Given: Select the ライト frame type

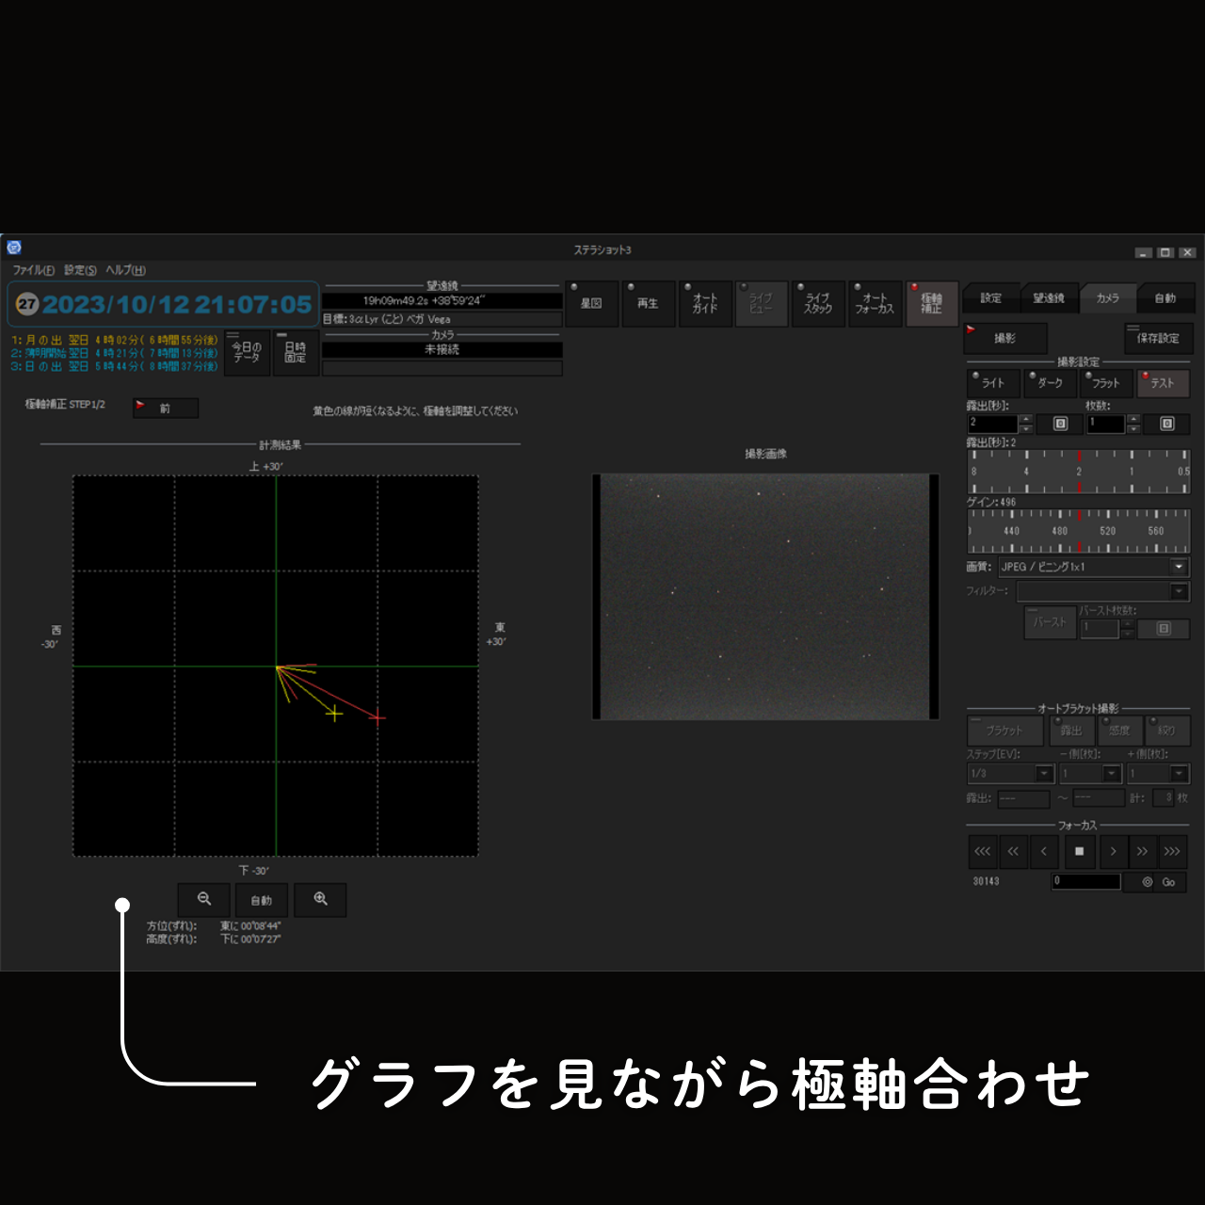Looking at the screenshot, I should point(993,383).
